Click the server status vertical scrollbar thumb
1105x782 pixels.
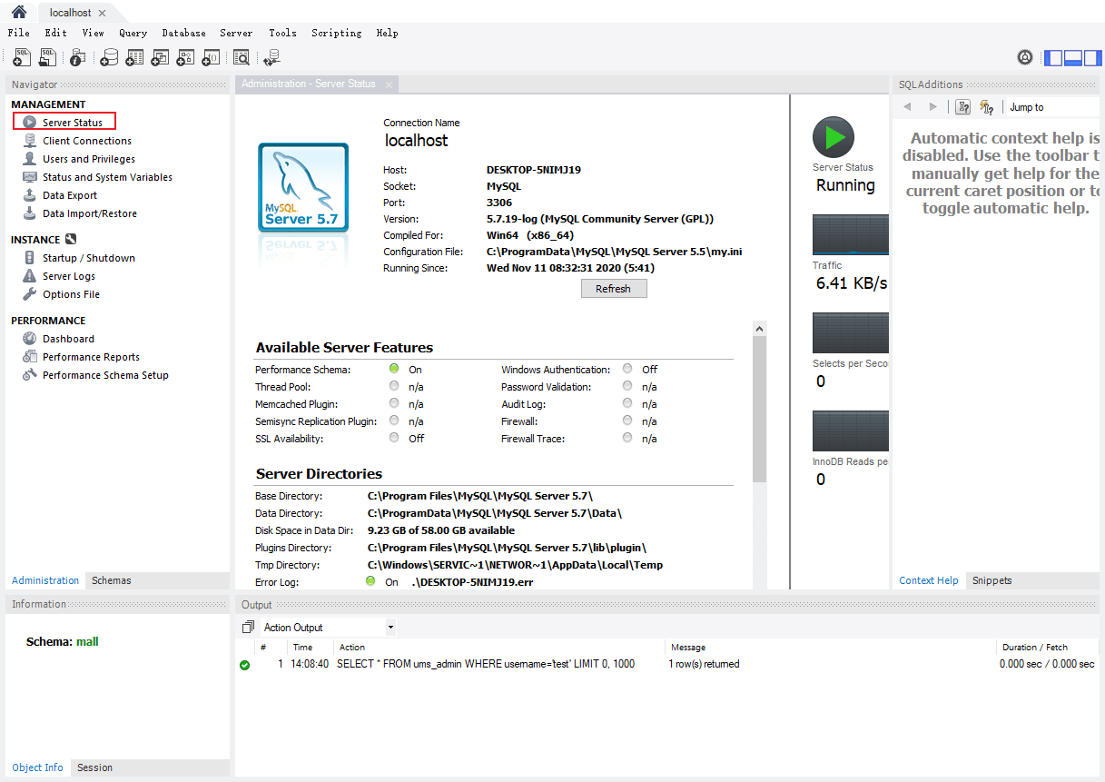click(760, 409)
